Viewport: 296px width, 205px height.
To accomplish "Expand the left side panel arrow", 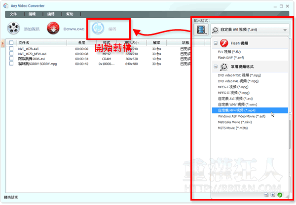I will point(2,43).
